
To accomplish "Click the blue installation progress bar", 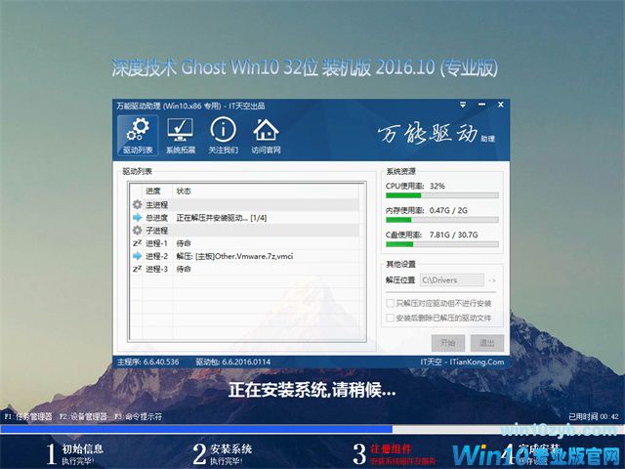I will click(x=196, y=430).
